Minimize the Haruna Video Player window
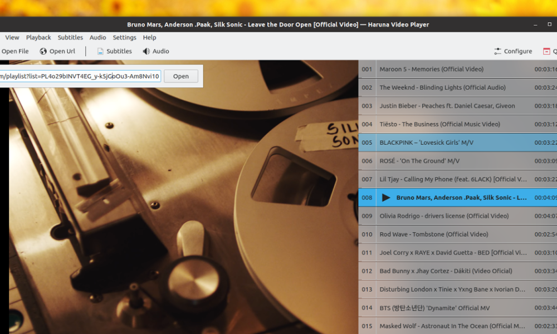Screen dimensions: 557x334 (535, 24)
